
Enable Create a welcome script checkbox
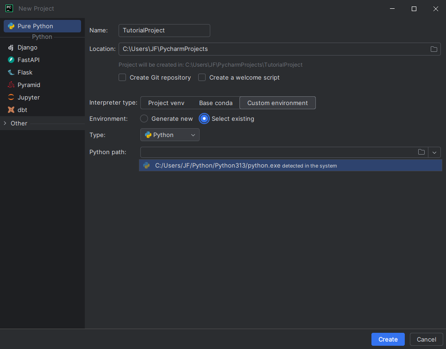(202, 78)
